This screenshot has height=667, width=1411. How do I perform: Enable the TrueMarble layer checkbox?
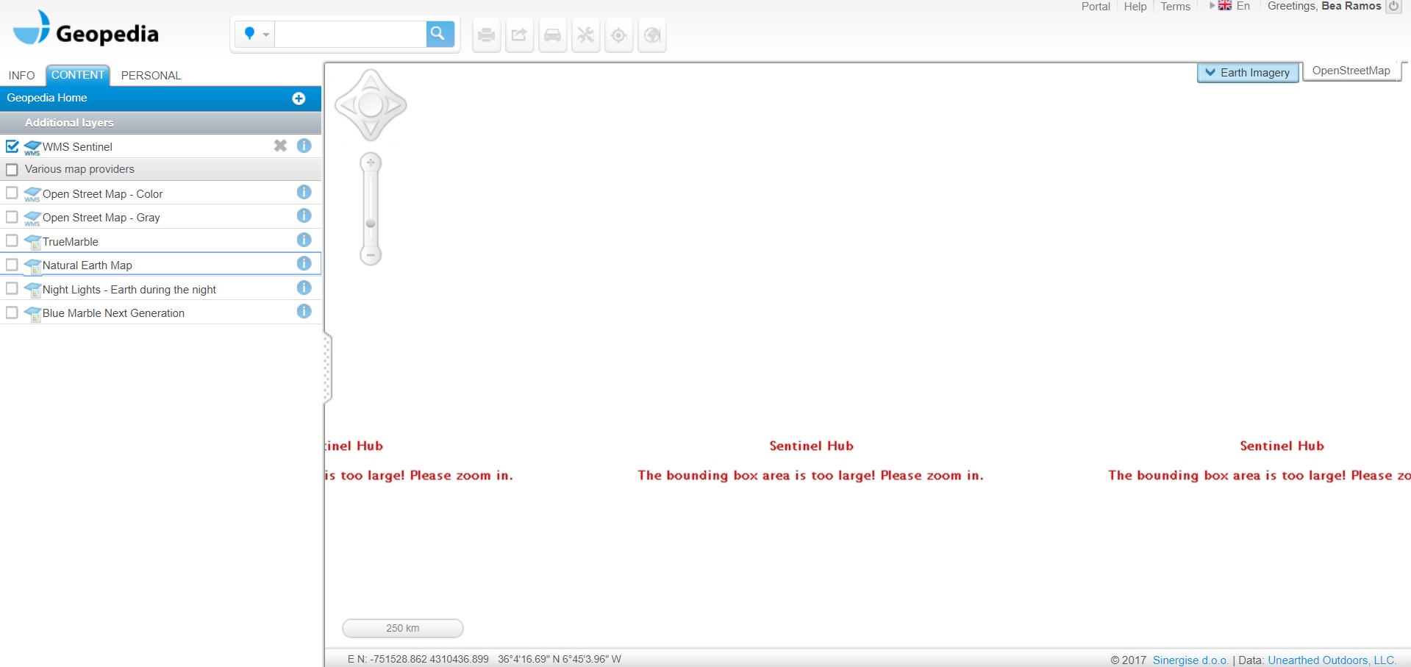(12, 240)
